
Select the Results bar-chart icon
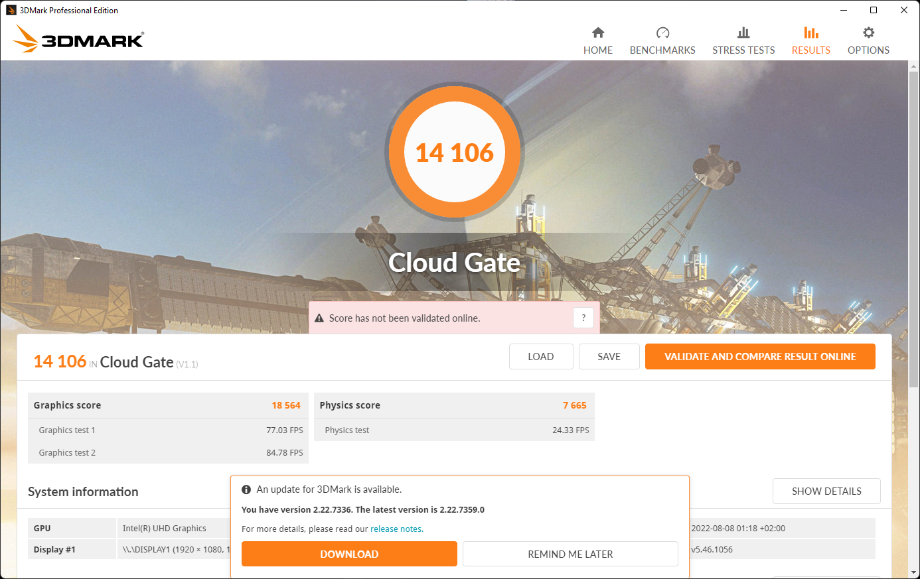(x=810, y=32)
